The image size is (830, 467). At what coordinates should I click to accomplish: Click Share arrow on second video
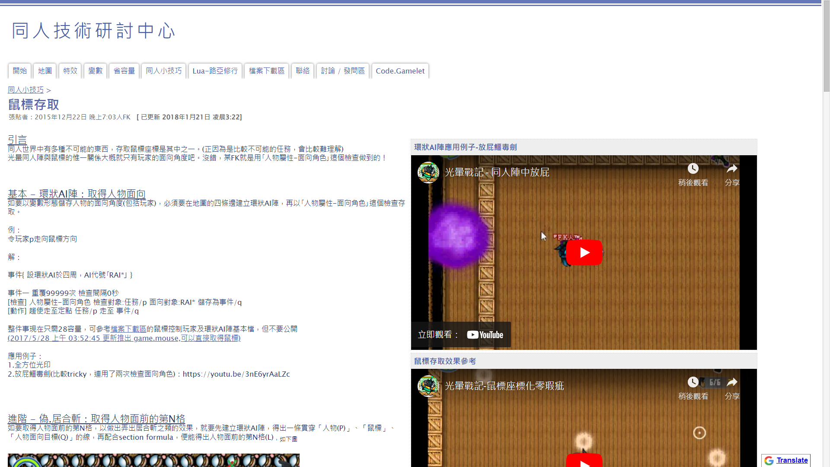732,382
